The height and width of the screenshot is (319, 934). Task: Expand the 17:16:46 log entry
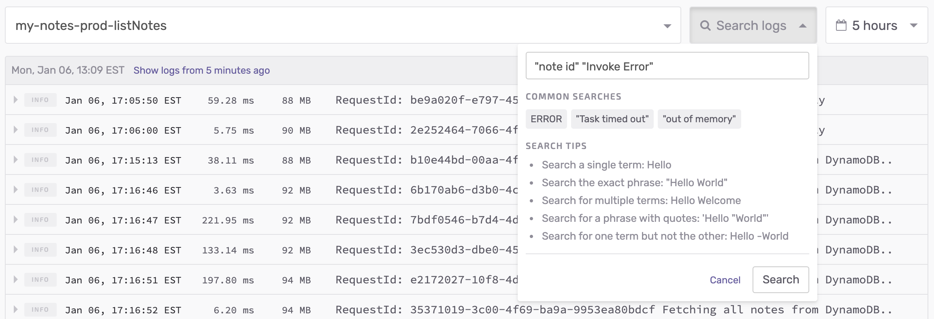(15, 190)
